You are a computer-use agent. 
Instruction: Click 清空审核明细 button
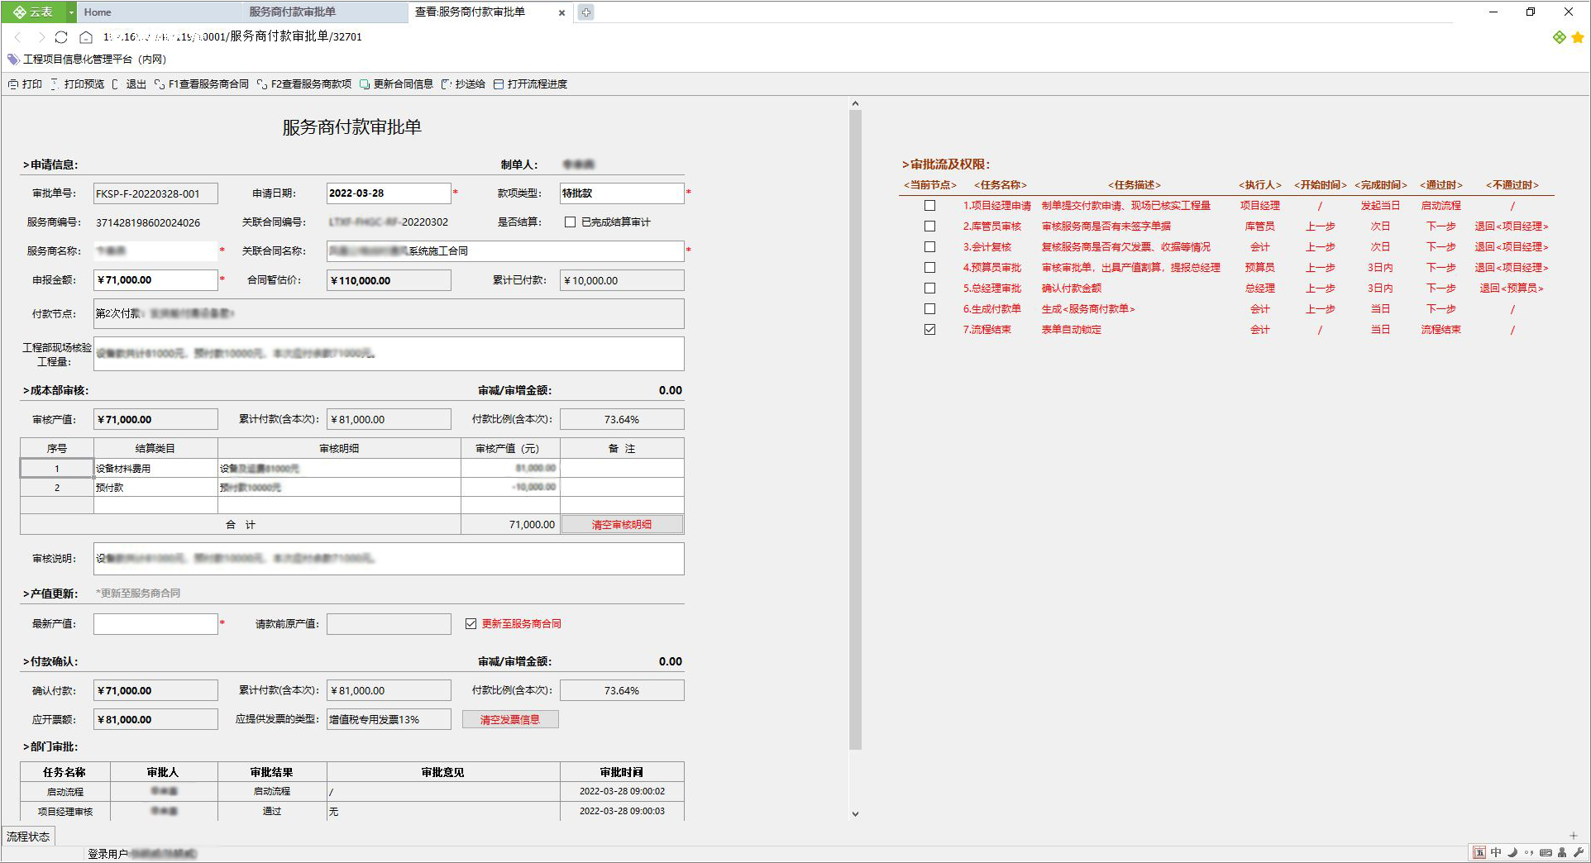click(622, 525)
